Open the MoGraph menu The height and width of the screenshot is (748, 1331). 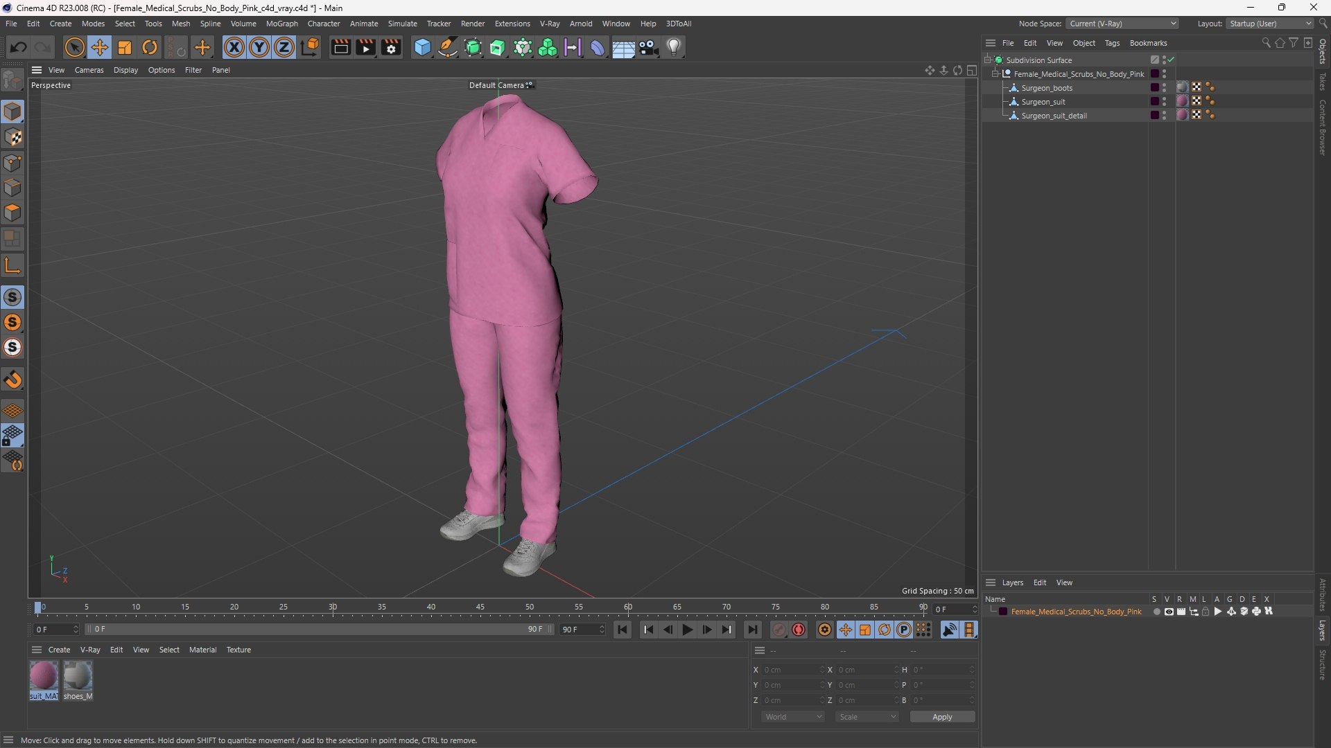281,24
